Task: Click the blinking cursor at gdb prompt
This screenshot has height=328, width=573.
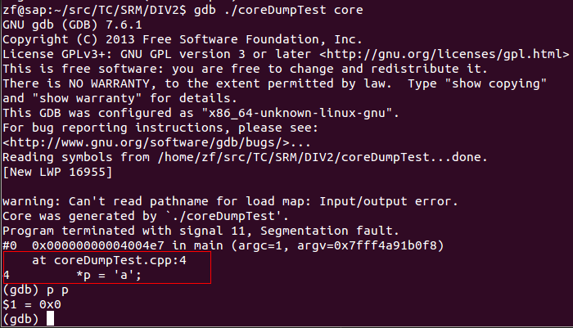Action: coord(50,319)
